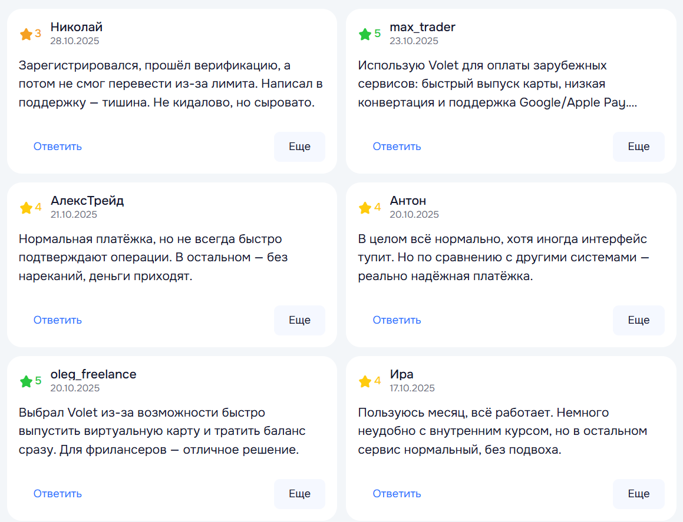
Task: Show more of max_trader's review via Еще
Action: (638, 147)
